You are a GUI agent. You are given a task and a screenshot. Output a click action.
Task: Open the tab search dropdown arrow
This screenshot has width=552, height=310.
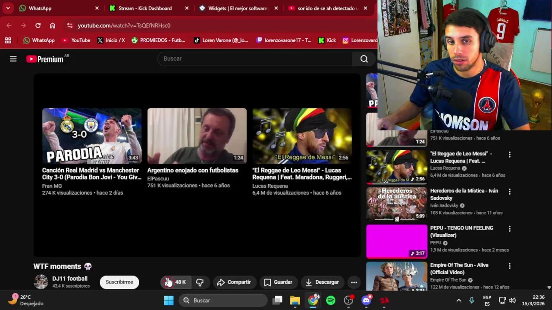click(8, 8)
